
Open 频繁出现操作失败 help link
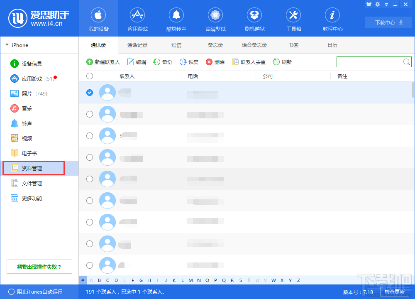pos(39,266)
